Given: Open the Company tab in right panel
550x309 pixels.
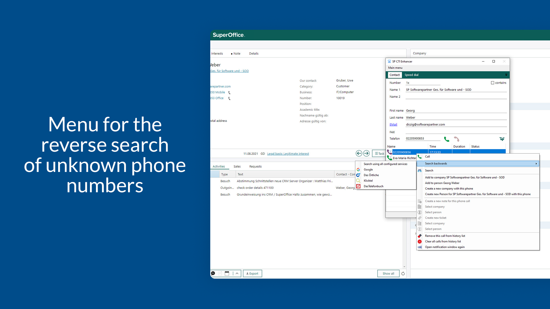Looking at the screenshot, I should pyautogui.click(x=419, y=53).
